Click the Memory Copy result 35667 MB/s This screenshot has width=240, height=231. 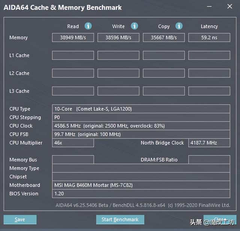pyautogui.click(x=163, y=38)
